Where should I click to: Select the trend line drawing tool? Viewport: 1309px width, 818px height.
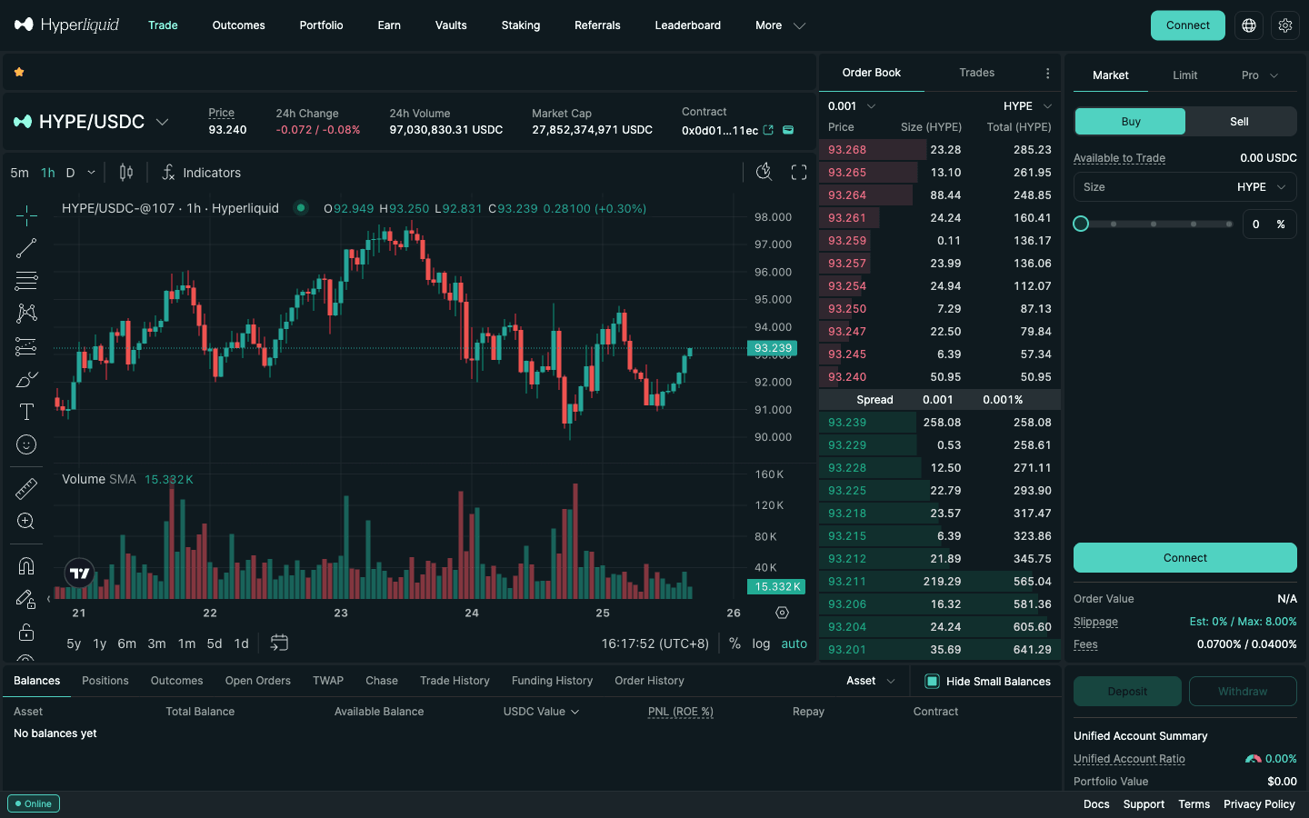tap(26, 248)
